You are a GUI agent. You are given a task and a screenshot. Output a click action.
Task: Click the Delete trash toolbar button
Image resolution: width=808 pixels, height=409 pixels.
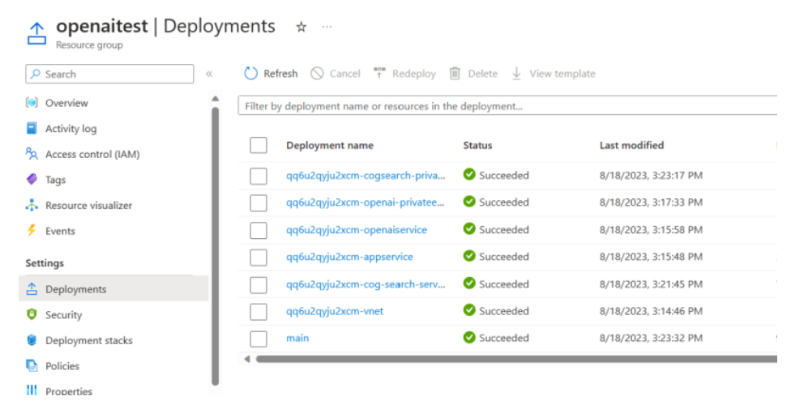pyautogui.click(x=473, y=74)
